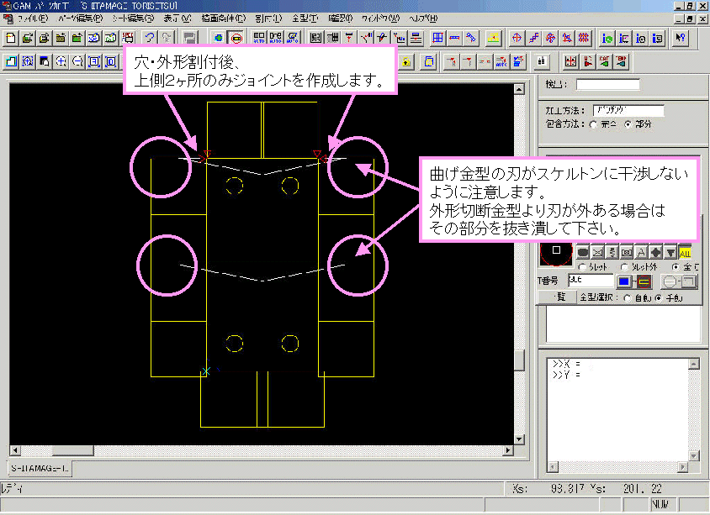Click the Zoom Out magnifier icon
710x515 pixels.
(x=78, y=61)
